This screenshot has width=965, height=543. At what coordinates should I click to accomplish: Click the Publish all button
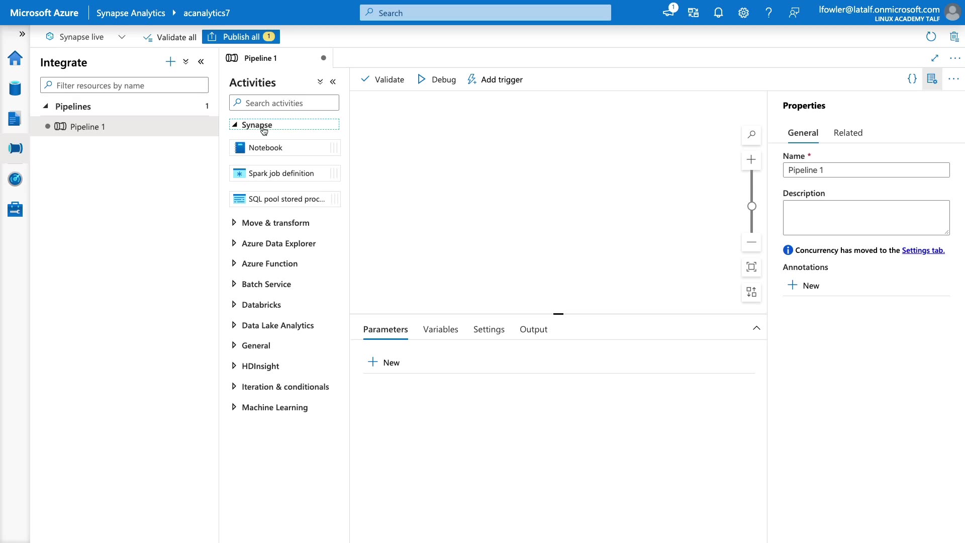coord(241,37)
